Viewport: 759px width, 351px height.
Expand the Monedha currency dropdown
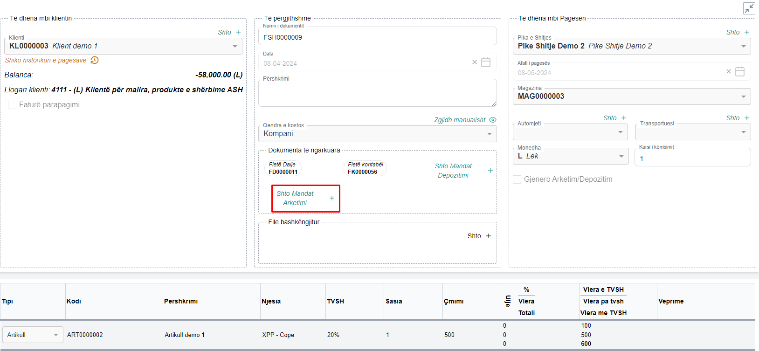[621, 156]
